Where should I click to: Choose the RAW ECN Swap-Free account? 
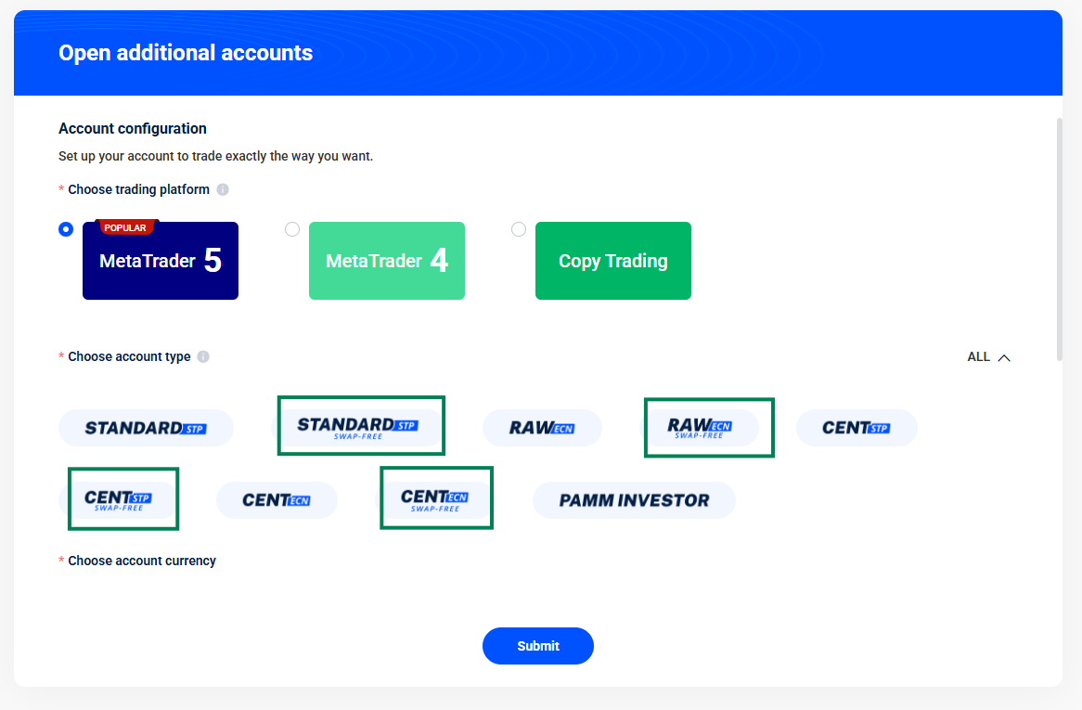point(701,428)
